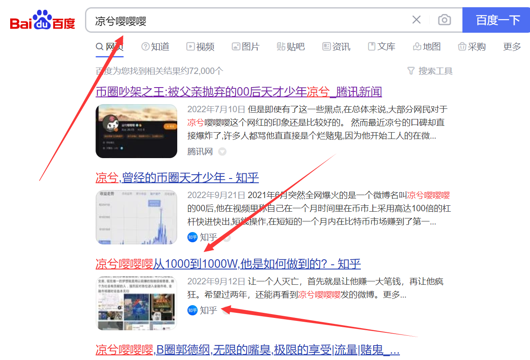
Task: Click the Baidu logo
Action: [43, 20]
